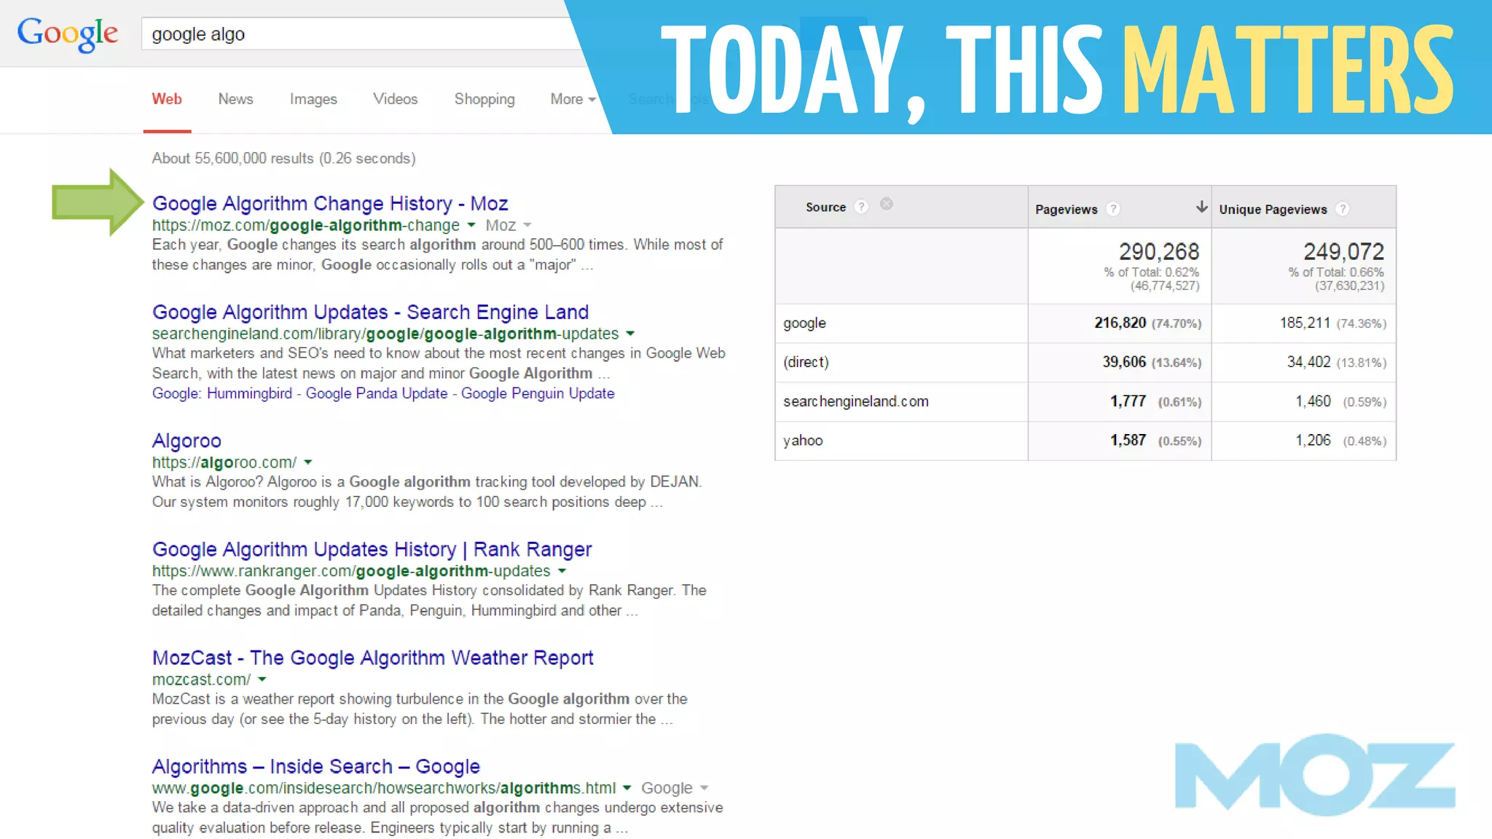Click the Pageviews column header
Screen dimensions: 1492x839
pos(1067,210)
